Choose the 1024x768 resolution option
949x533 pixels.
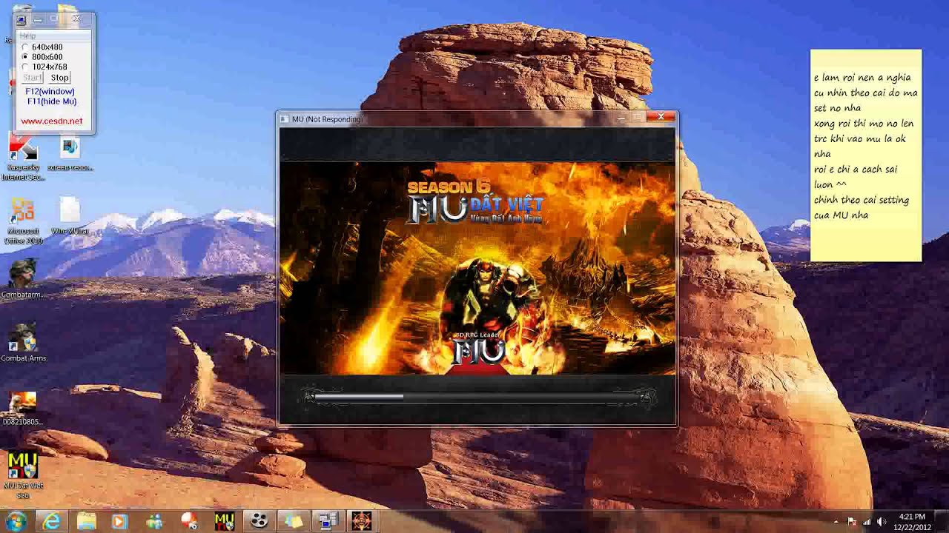click(x=44, y=67)
